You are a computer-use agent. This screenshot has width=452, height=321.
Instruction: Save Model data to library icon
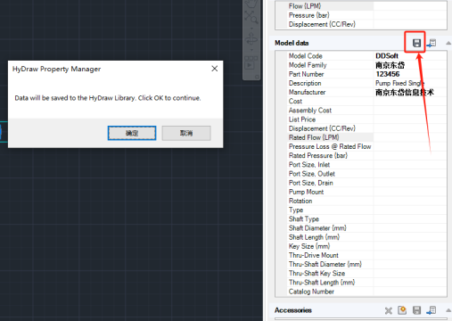click(x=416, y=43)
